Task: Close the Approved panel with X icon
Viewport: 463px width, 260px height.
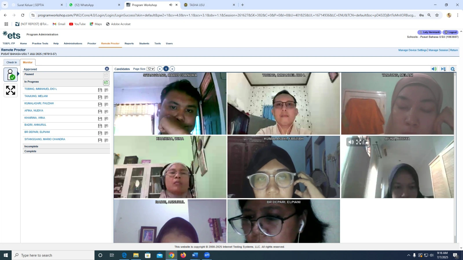Action: [107, 69]
